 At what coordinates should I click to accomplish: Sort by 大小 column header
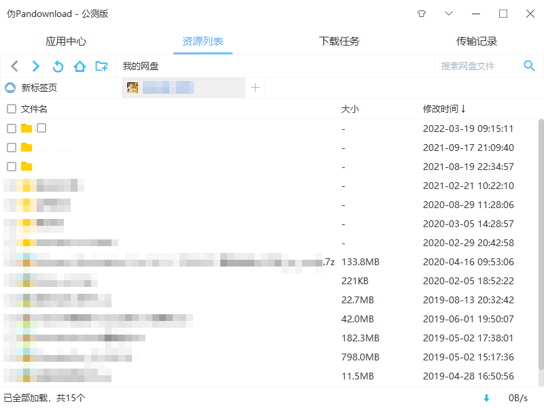(x=350, y=109)
